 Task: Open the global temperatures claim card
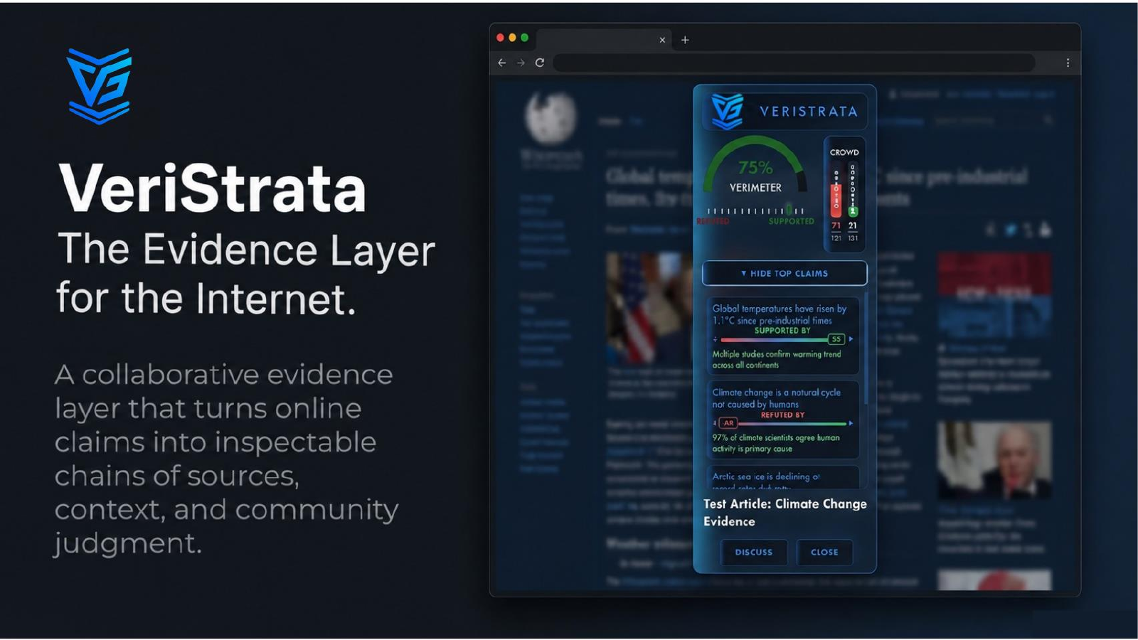pos(782,336)
